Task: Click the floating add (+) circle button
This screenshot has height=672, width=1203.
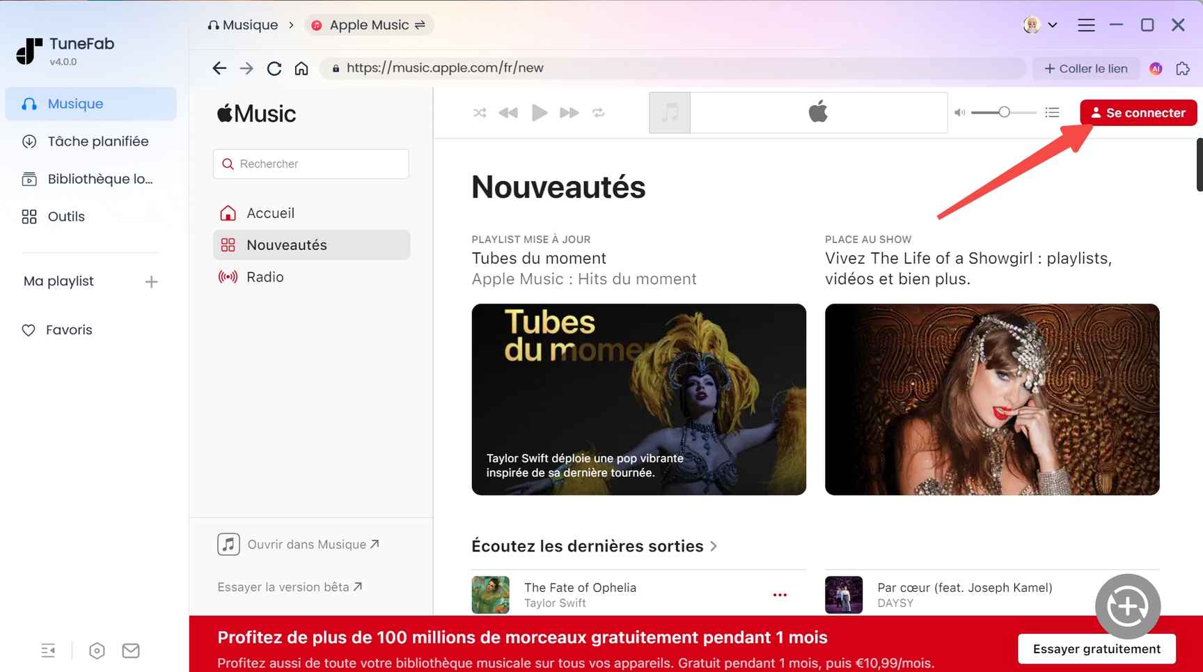Action: (1128, 606)
